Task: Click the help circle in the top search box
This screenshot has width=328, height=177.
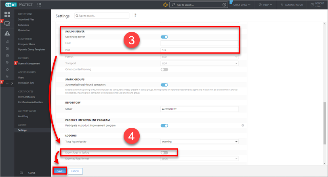Action: click(224, 4)
